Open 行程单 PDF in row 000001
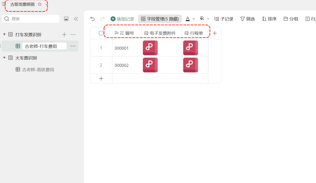The width and height of the screenshot is (316, 183). point(190,48)
